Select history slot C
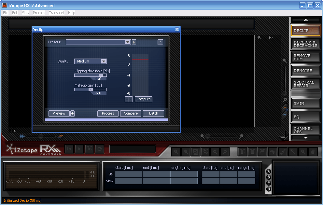 [269, 183]
